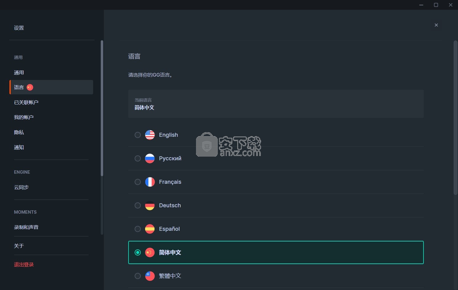458x290 pixels.
Task: Click the flag badge on sidebar 语言 item
Action: click(30, 87)
